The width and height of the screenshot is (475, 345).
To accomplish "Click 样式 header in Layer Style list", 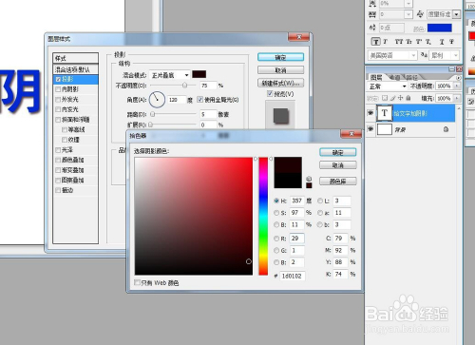I will click(x=76, y=58).
